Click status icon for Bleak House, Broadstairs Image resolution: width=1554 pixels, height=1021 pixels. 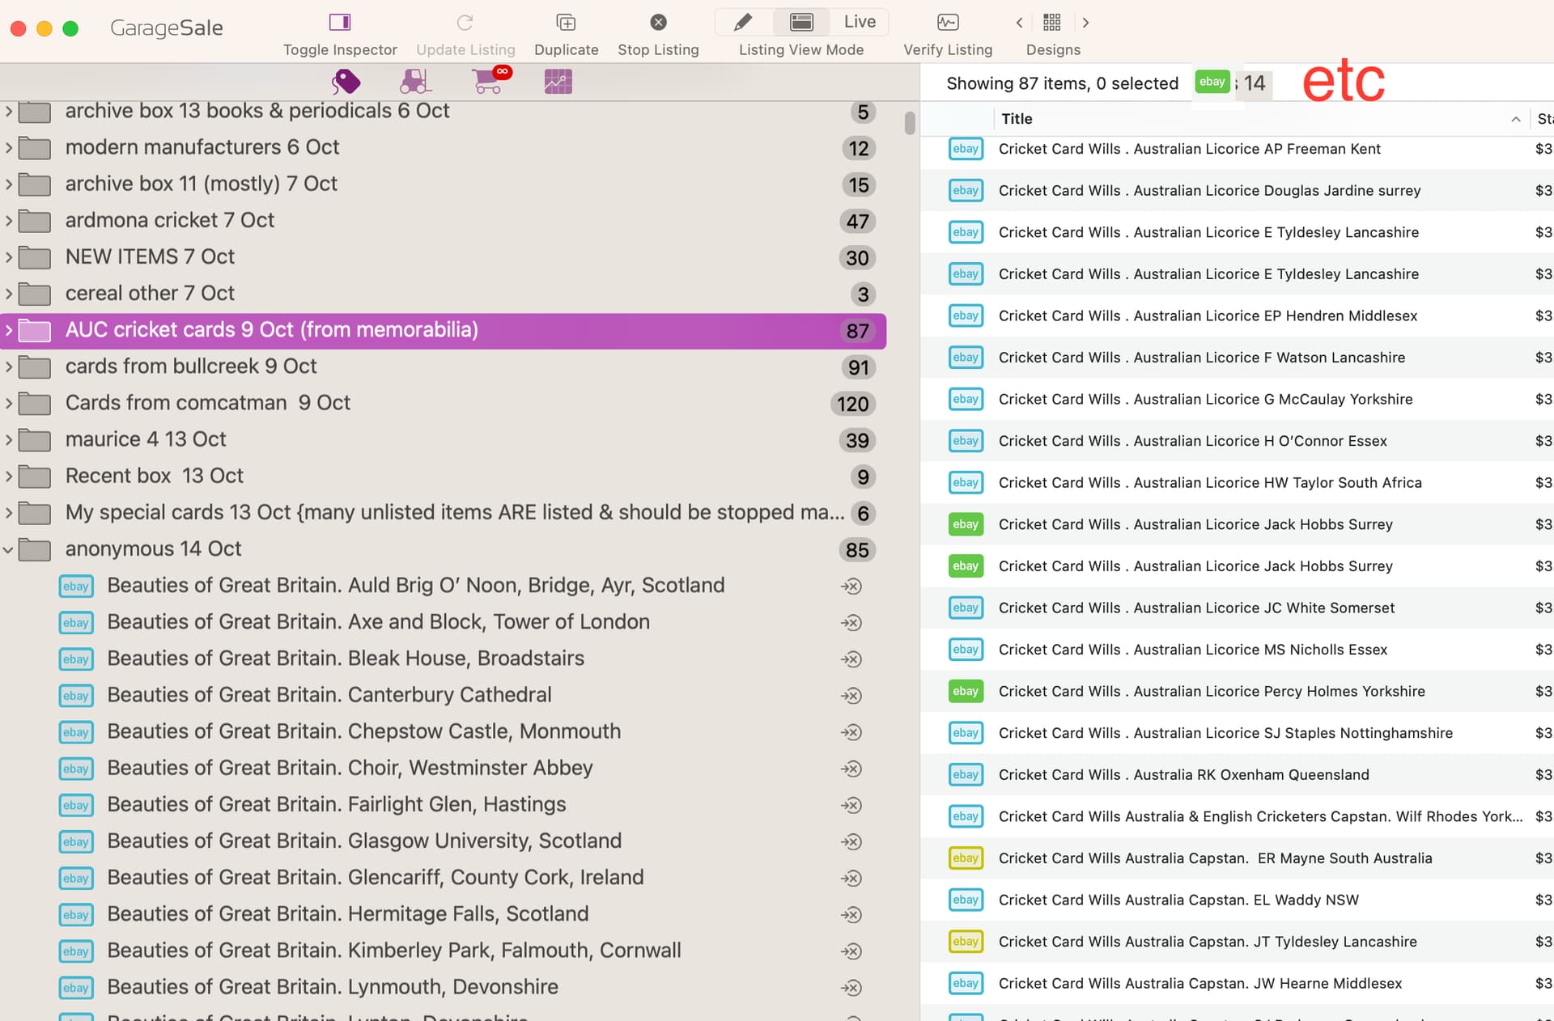tap(851, 659)
